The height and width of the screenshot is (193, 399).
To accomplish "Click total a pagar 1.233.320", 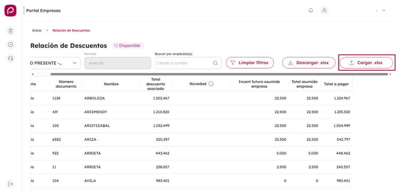I will (342, 112).
